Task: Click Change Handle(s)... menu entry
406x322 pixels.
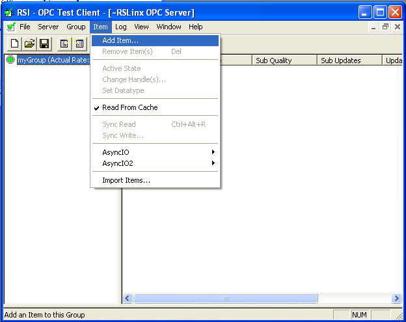Action: pos(156,79)
